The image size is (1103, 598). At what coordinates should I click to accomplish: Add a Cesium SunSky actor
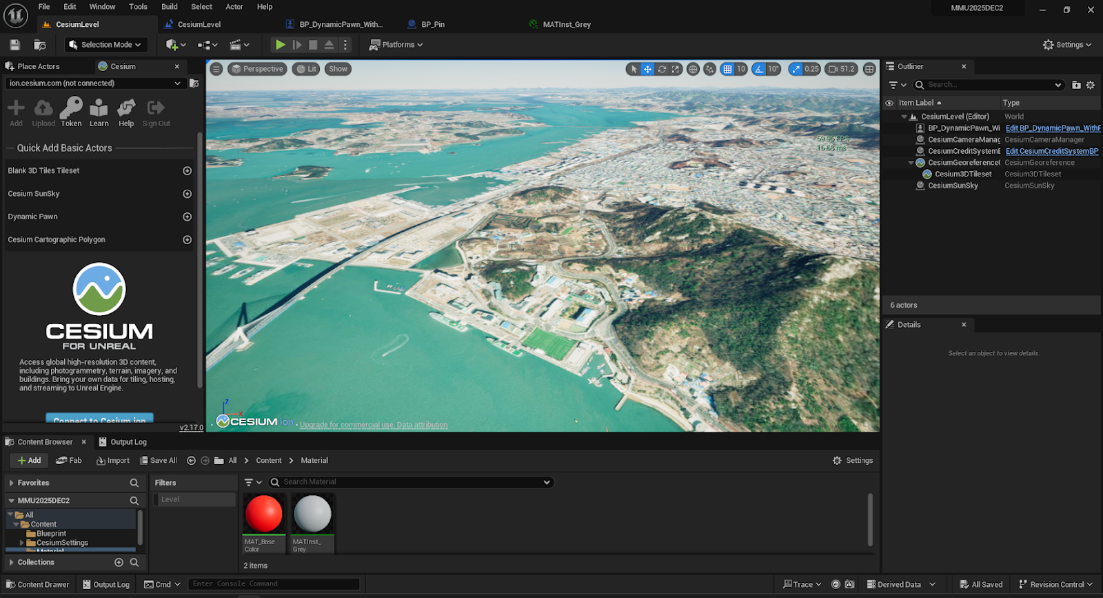coord(187,194)
